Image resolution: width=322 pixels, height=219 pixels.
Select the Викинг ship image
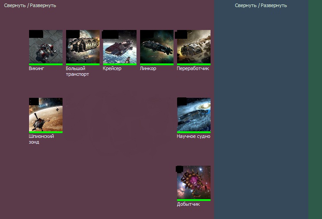point(46,47)
